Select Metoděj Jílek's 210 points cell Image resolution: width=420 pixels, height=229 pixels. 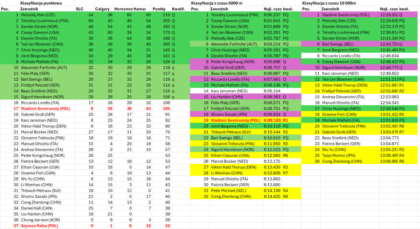coord(165,15)
